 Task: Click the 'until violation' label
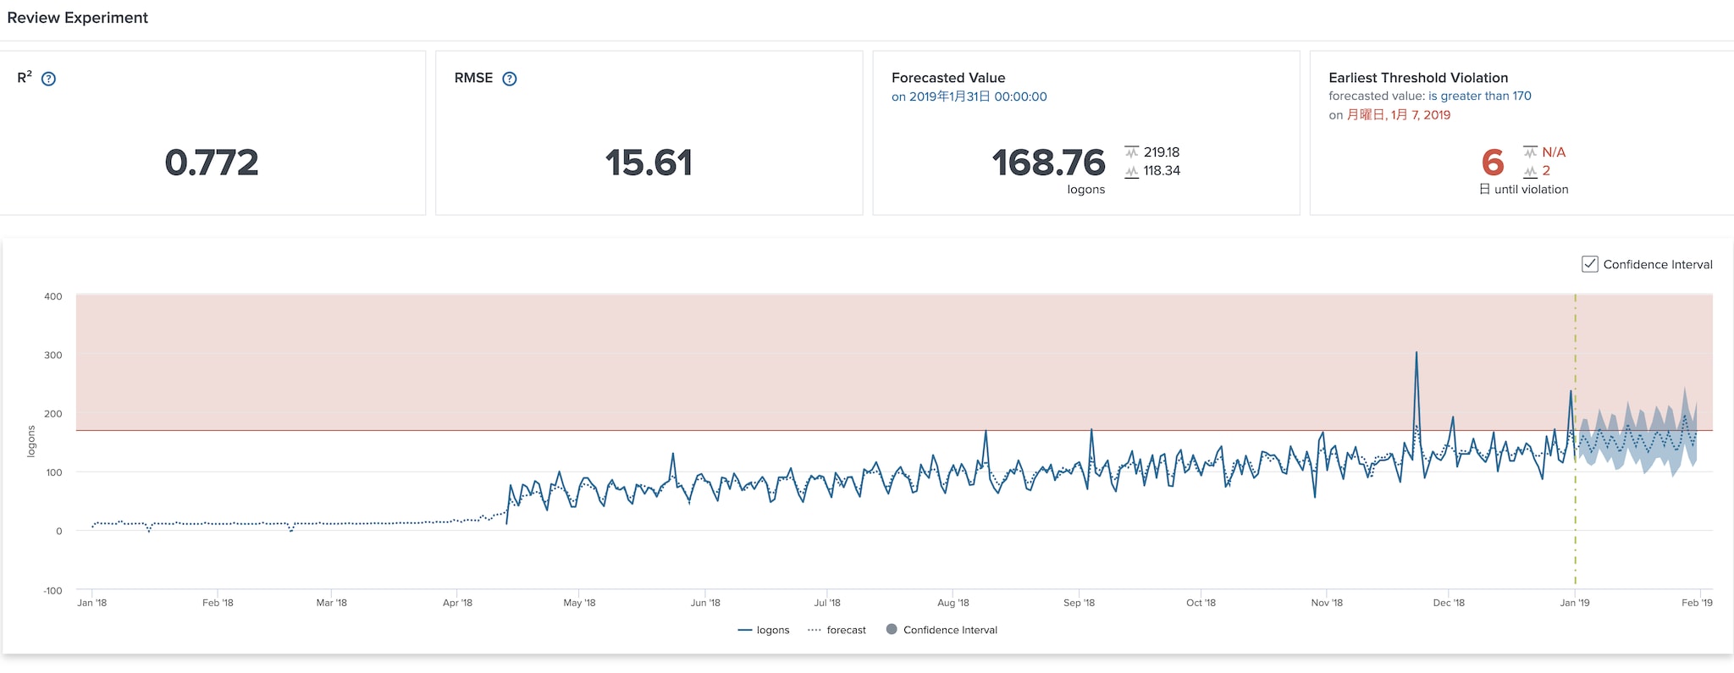[1532, 190]
